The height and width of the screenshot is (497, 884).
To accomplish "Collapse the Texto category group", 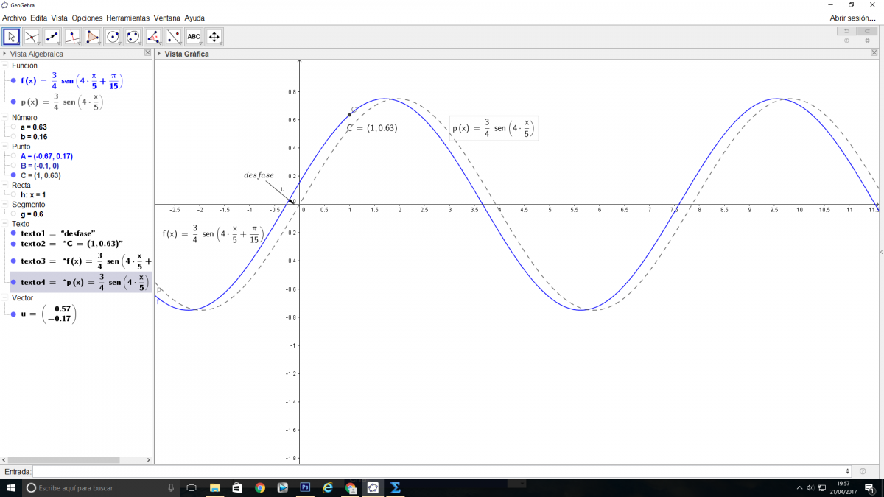I will point(5,223).
